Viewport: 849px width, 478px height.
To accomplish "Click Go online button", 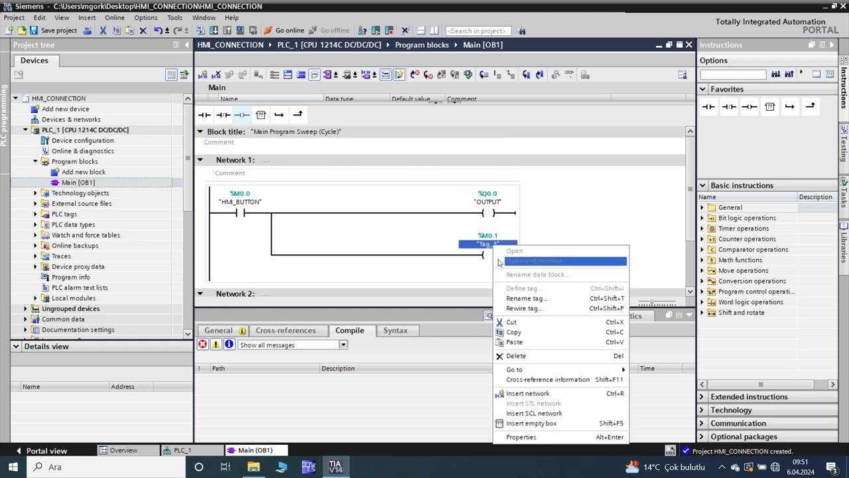I will click(284, 31).
